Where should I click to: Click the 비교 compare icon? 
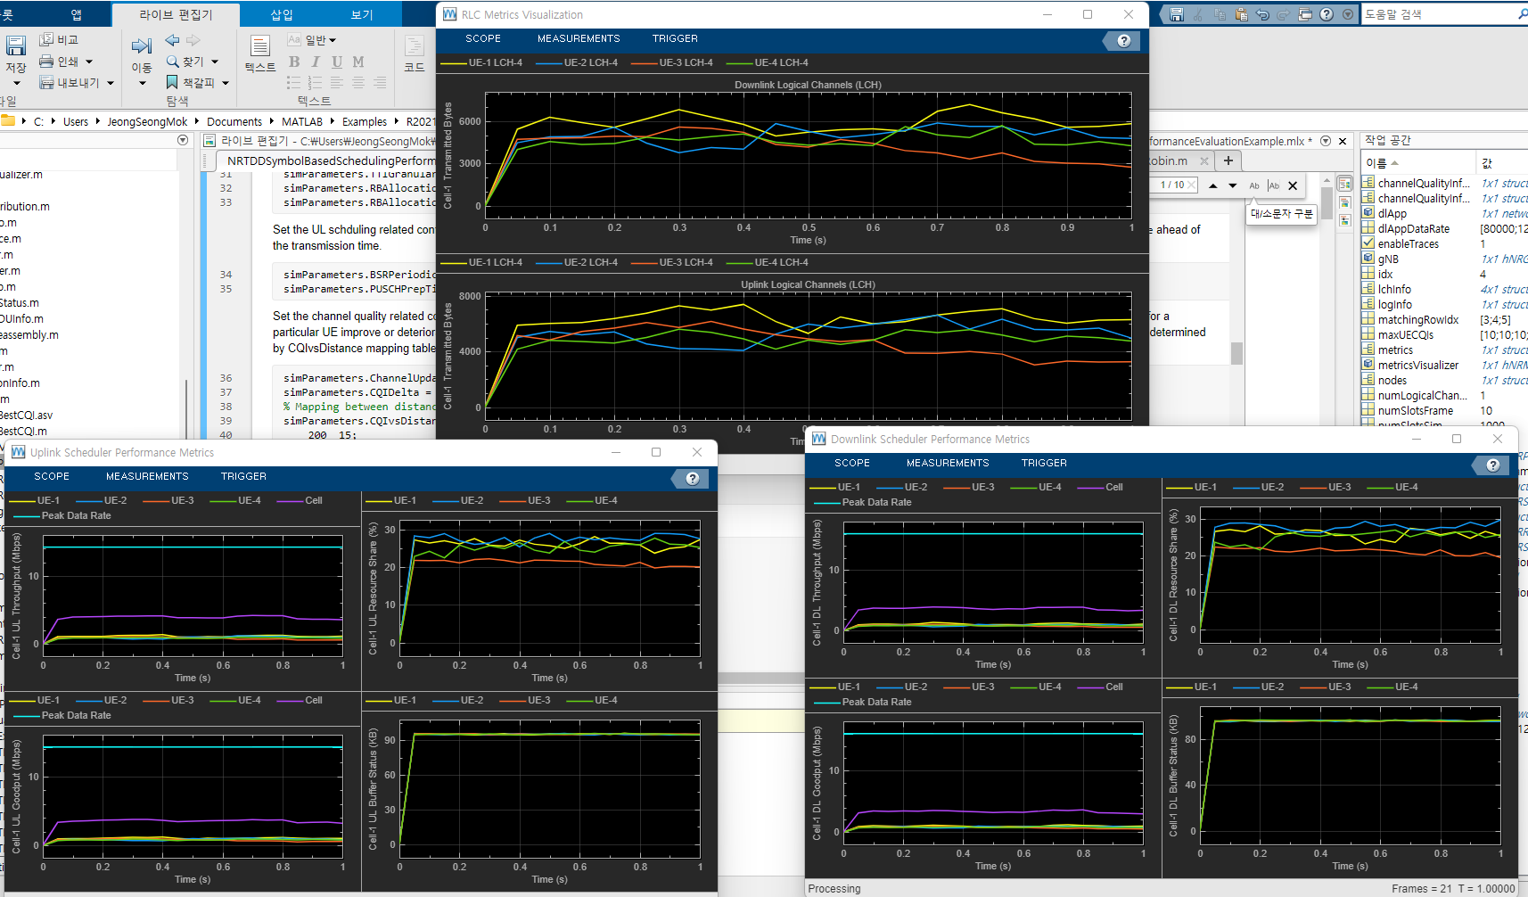point(46,39)
